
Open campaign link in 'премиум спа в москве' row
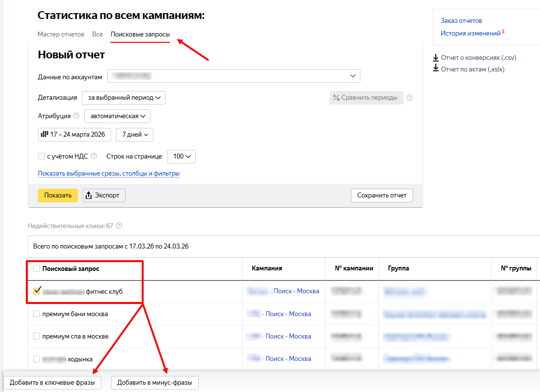click(x=279, y=336)
